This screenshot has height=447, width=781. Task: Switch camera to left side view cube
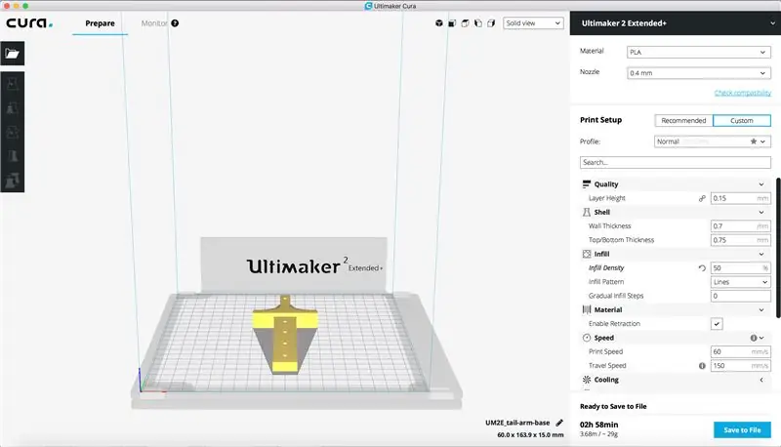[478, 22]
